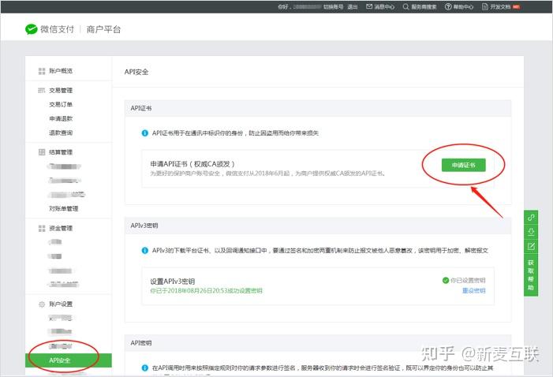Click 获取帮助 on right floating bar
This screenshot has height=377, width=553.
point(531,275)
